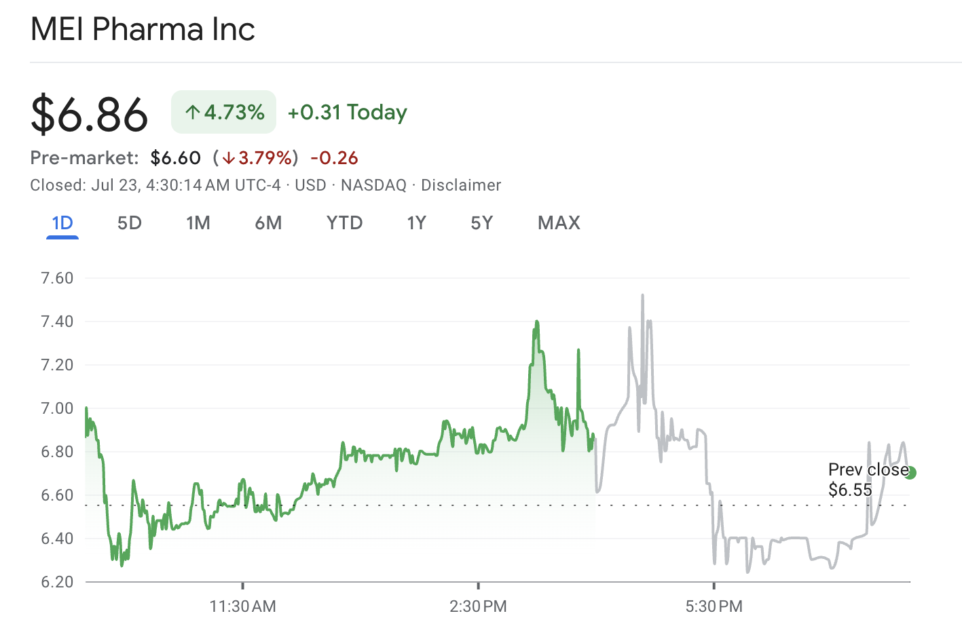Image resolution: width=962 pixels, height=641 pixels.
Task: Click the NASDAQ exchange label
Action: [372, 184]
